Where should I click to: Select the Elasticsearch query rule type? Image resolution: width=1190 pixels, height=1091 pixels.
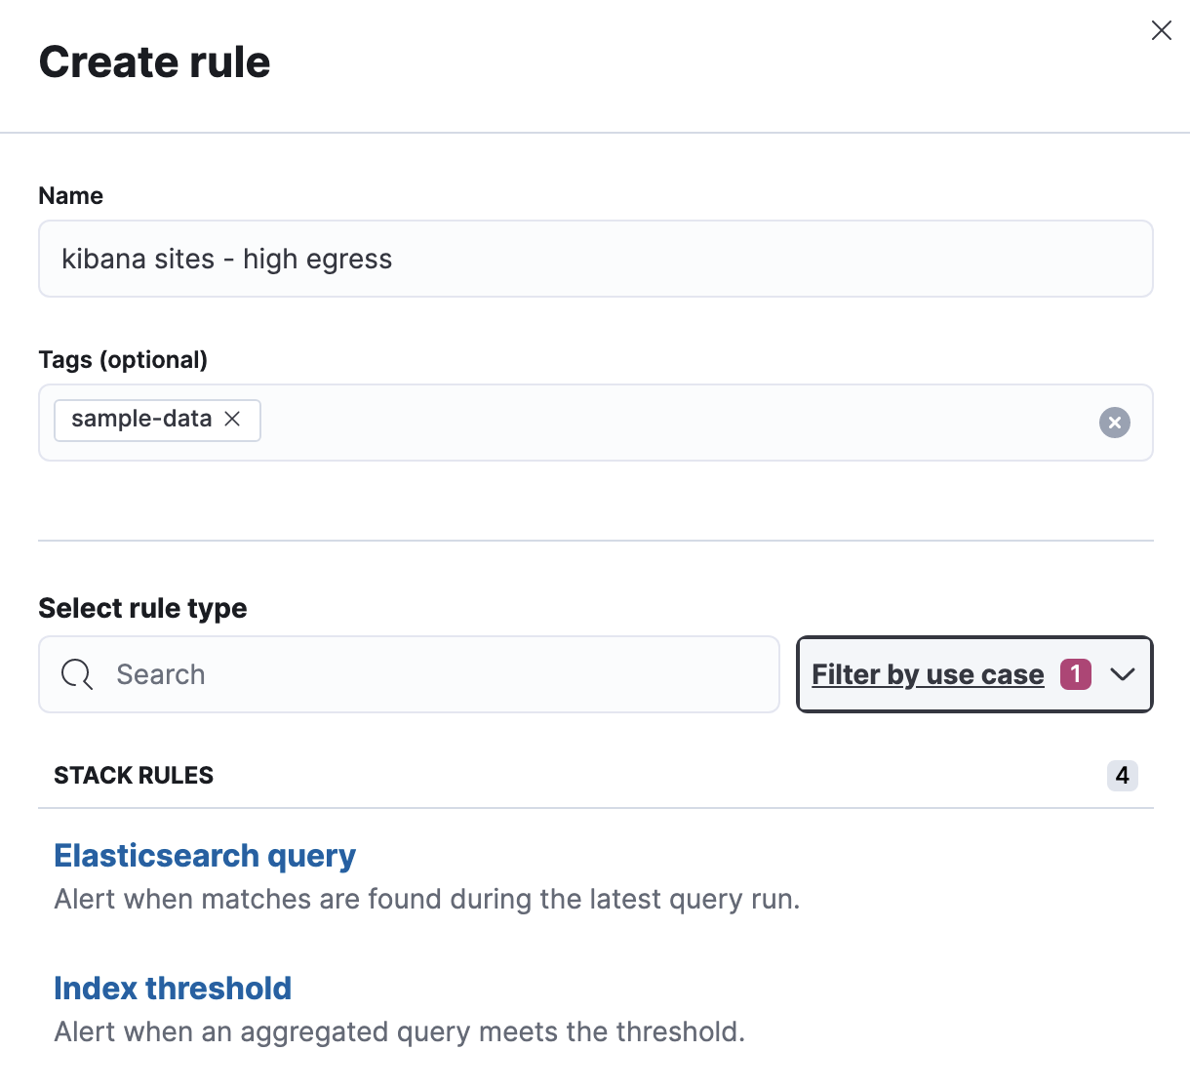point(205,856)
